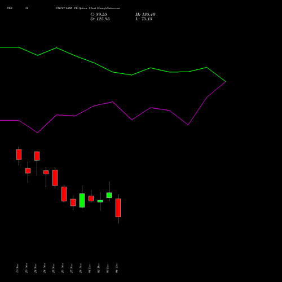Click the small red candlestick for 24 Nov

tap(46, 172)
